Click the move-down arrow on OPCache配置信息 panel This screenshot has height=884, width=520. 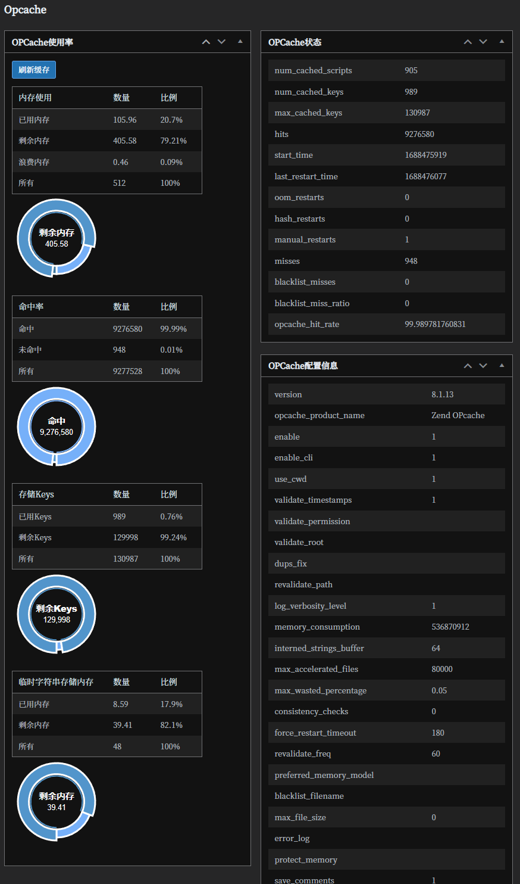pos(483,365)
